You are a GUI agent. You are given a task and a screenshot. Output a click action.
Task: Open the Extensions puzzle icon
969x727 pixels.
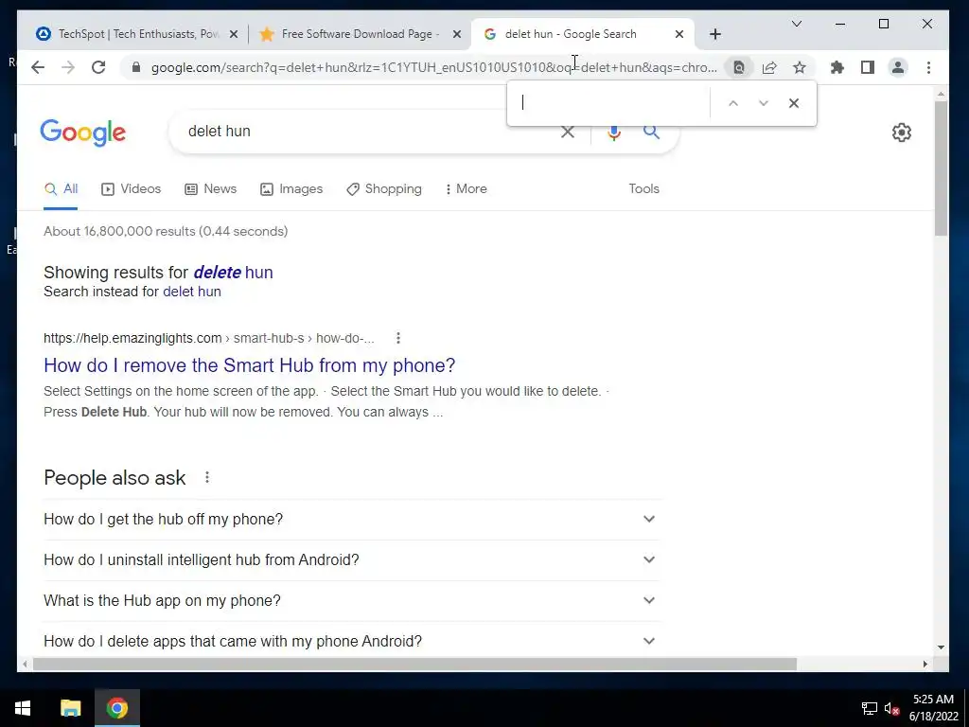pos(837,67)
